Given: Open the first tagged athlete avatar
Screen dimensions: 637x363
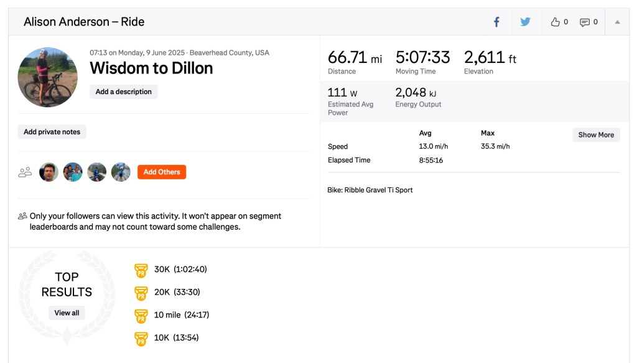Looking at the screenshot, I should (x=49, y=172).
